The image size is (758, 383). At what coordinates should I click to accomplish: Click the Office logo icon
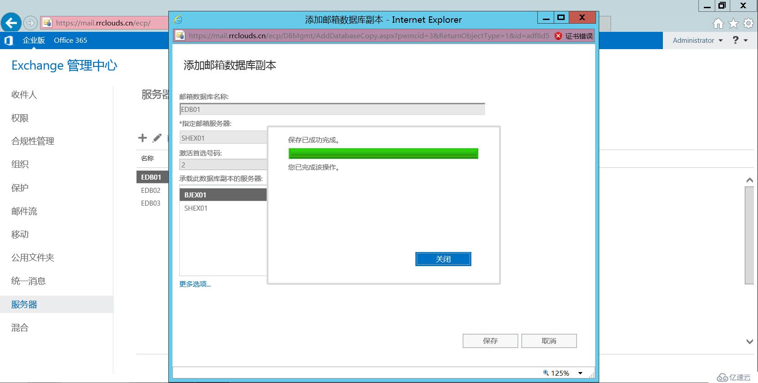click(x=9, y=40)
